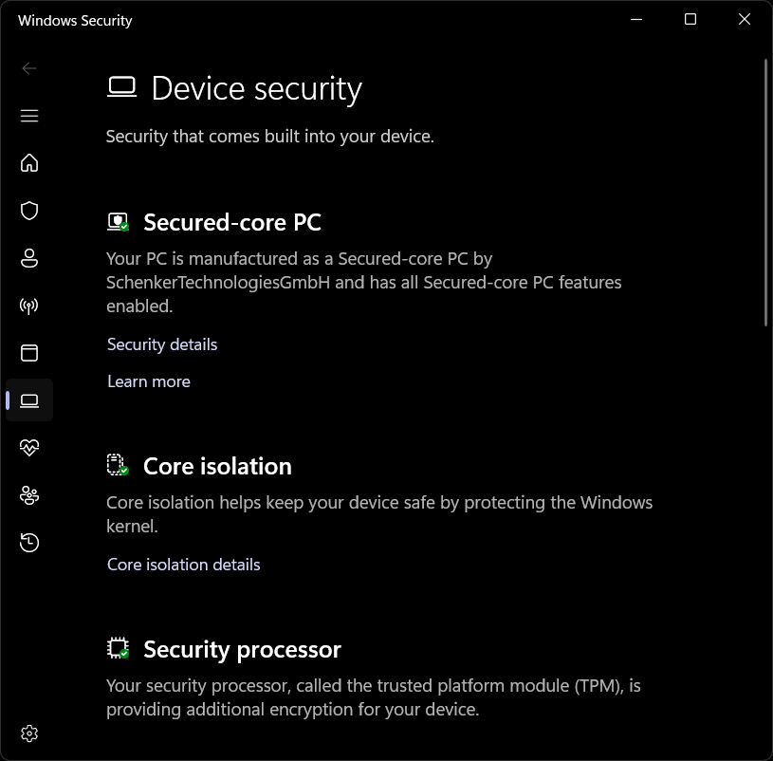
Task: Open Account protection person icon
Action: [28, 258]
